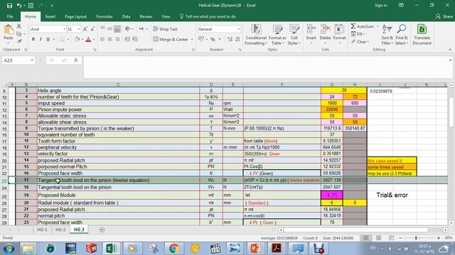This screenshot has height=255, width=455.
Task: Apply align left to the text
Action: [102, 39]
